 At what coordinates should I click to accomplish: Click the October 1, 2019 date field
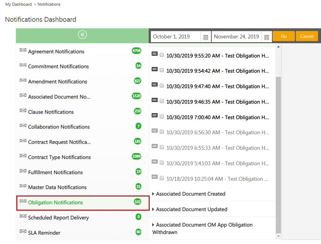point(175,37)
